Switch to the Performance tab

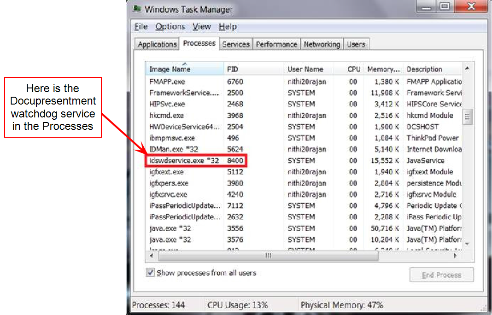(x=276, y=44)
